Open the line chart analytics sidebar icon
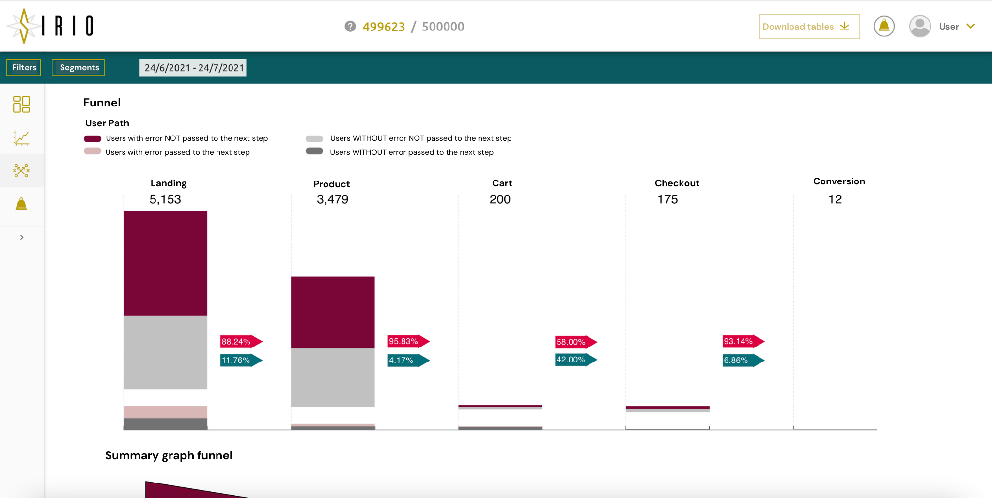This screenshot has height=498, width=992. pos(21,138)
